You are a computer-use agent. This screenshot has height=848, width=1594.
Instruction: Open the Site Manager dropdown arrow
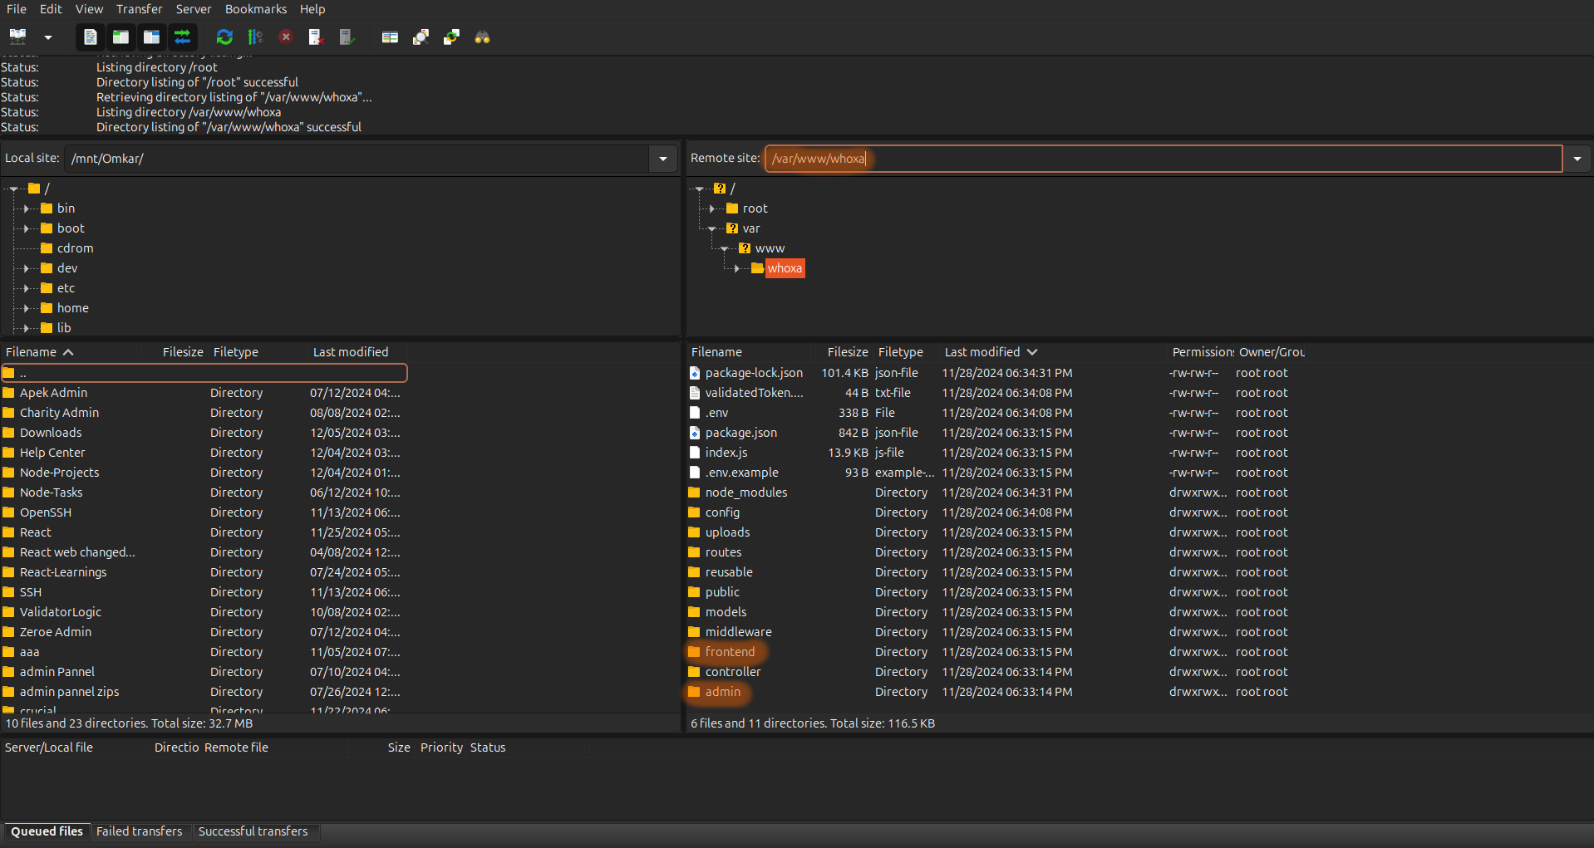coord(48,37)
